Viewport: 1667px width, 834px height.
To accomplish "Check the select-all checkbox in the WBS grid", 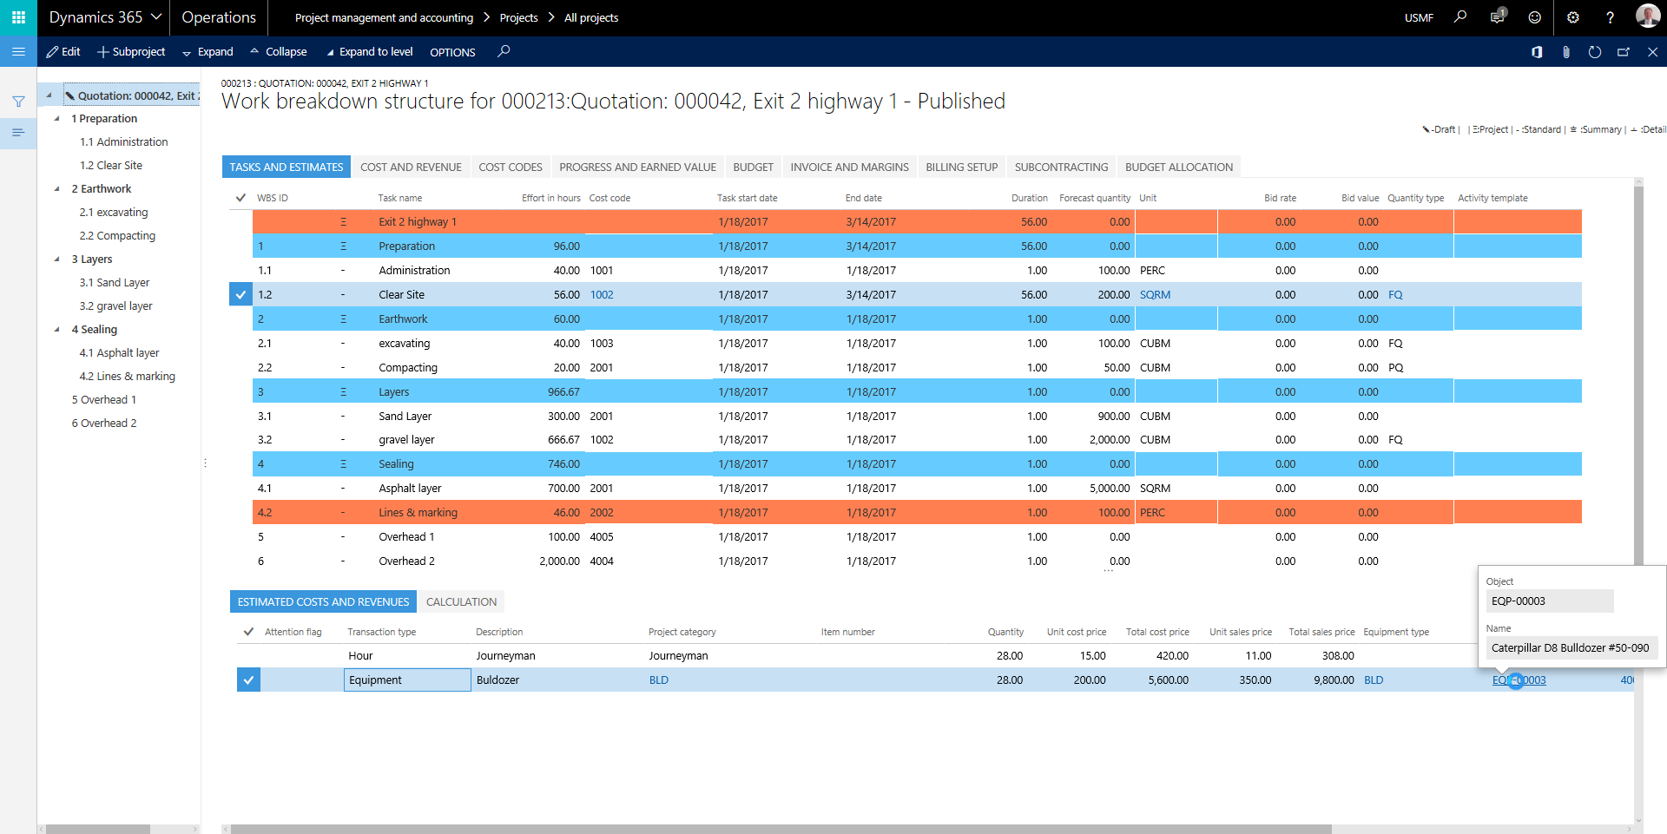I will click(240, 197).
